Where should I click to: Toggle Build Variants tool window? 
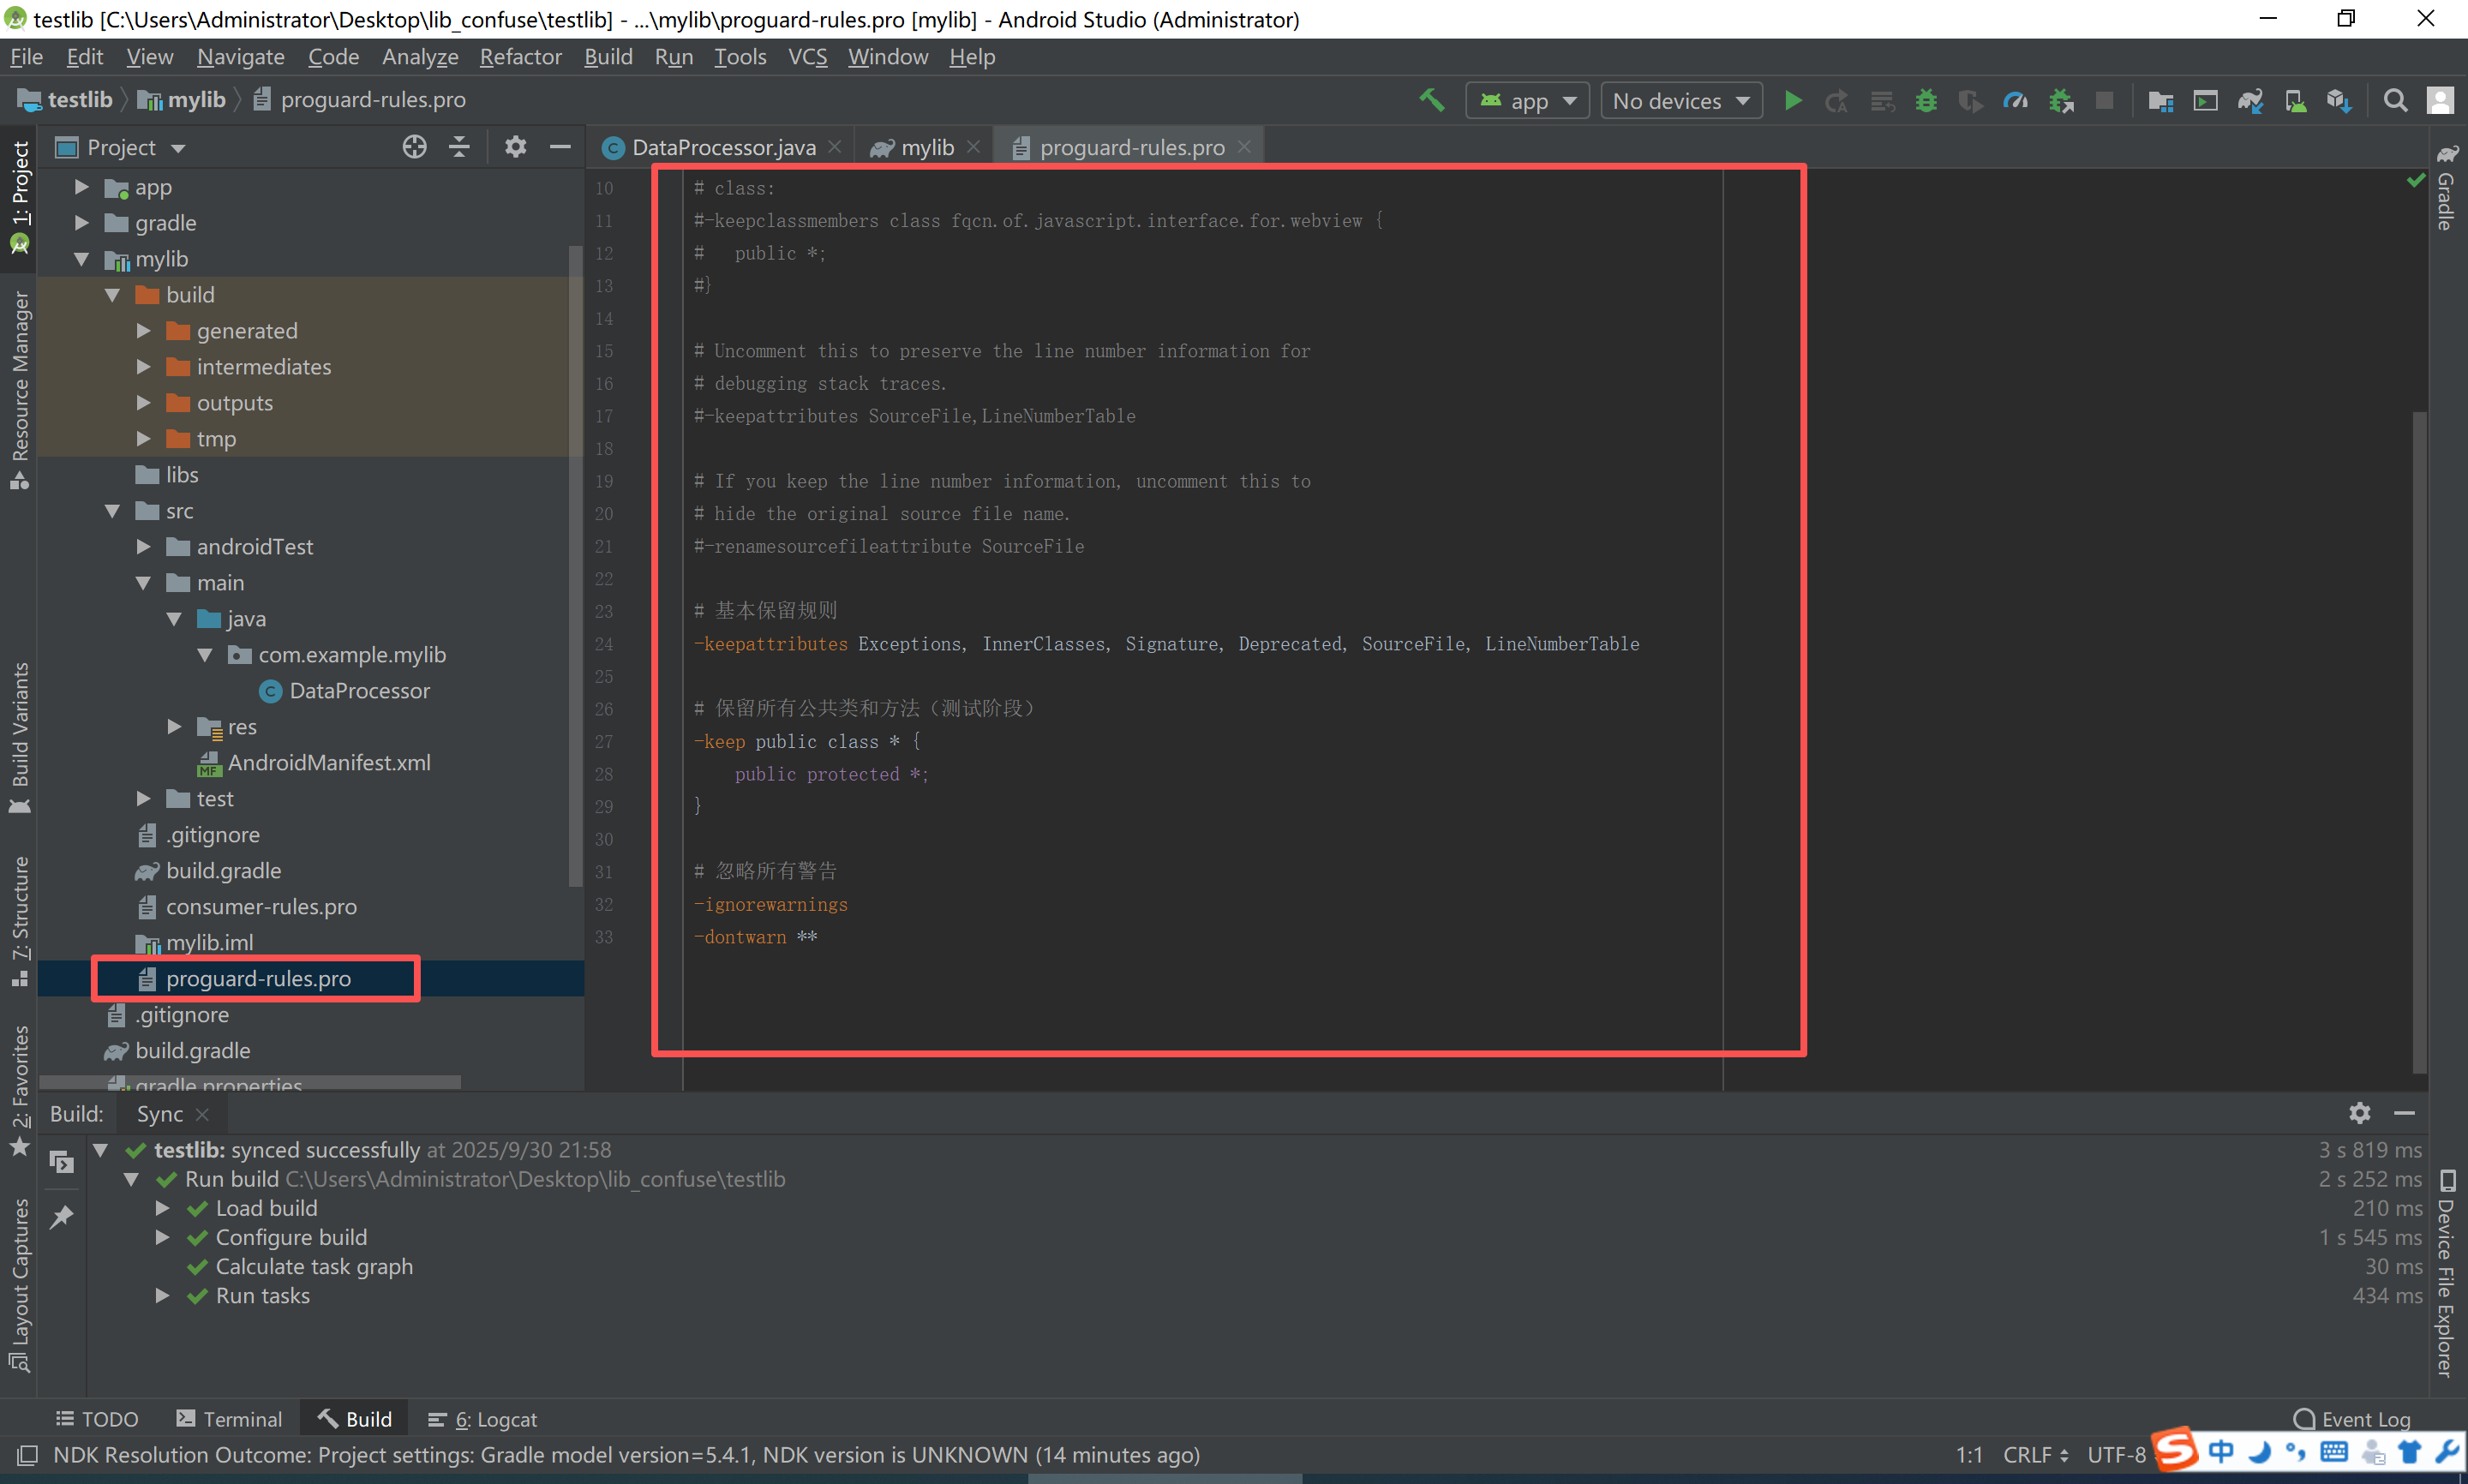click(20, 735)
